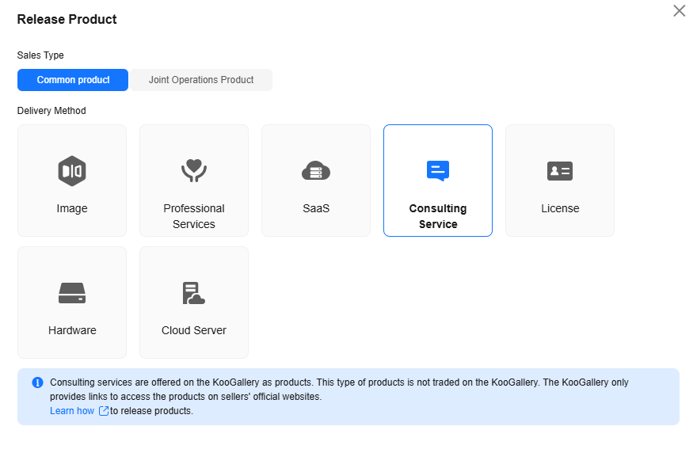
Task: Choose the SaaS cloud server icon
Action: coord(316,171)
